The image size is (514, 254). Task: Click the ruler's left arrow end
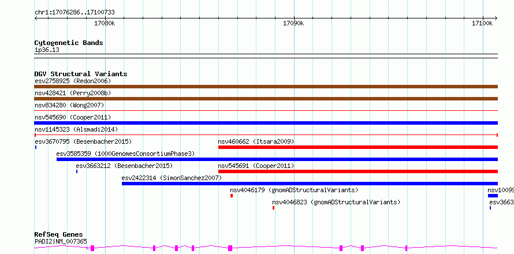[36, 18]
